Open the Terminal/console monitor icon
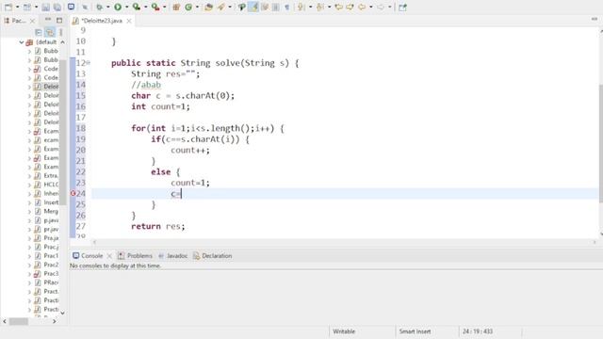The width and height of the screenshot is (603, 339). (72, 7)
